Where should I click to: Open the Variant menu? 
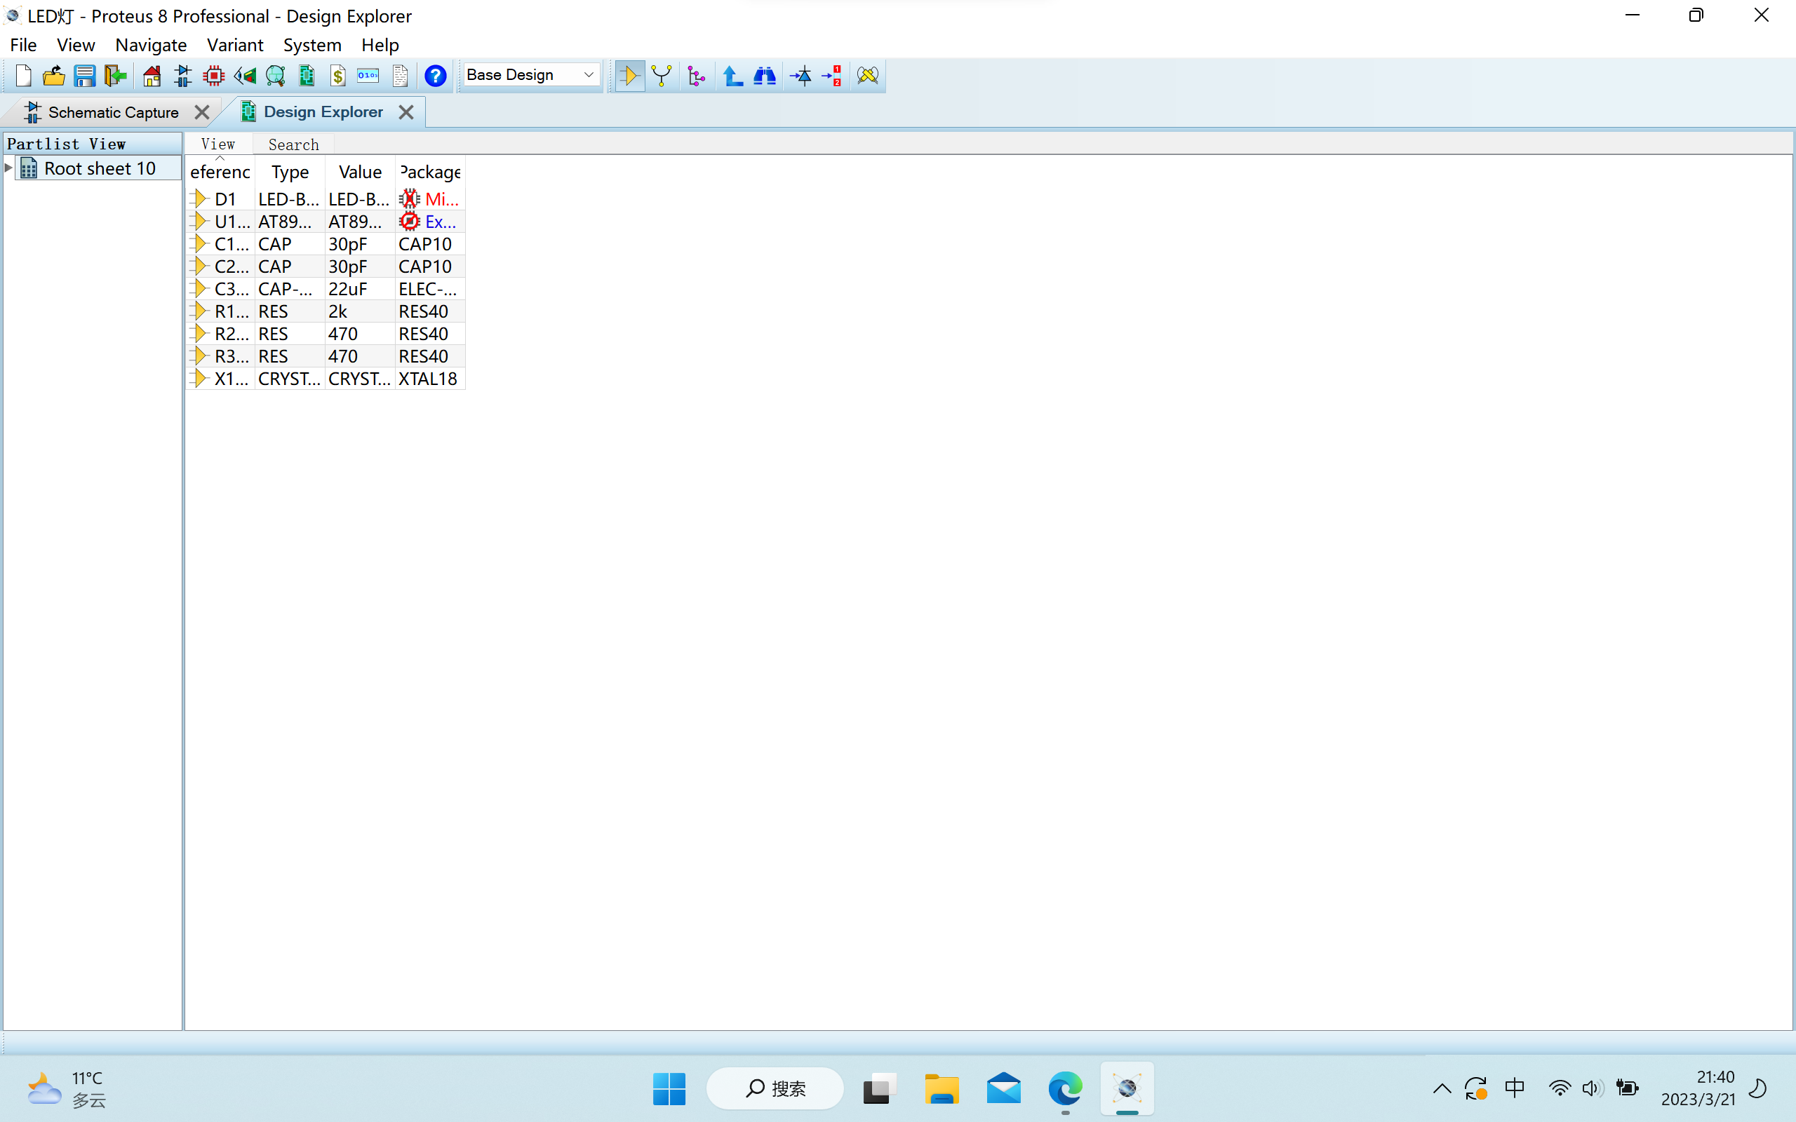(x=235, y=44)
